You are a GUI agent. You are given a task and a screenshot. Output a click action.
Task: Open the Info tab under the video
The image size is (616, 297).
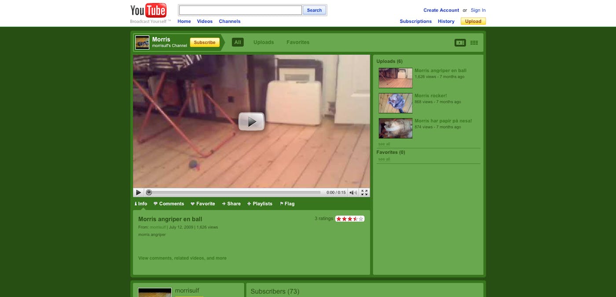(141, 204)
